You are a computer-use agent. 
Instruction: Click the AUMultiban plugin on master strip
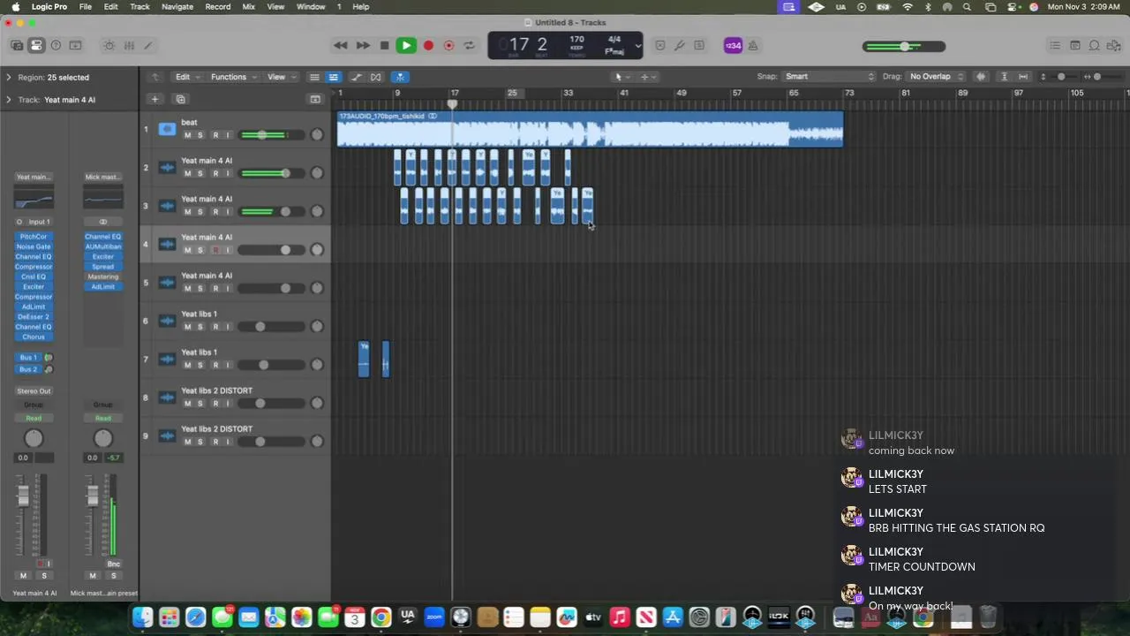point(102,246)
